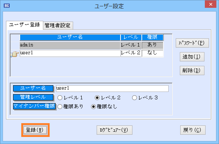
Task: Select the レベル2 radio button
Action: click(x=107, y=98)
